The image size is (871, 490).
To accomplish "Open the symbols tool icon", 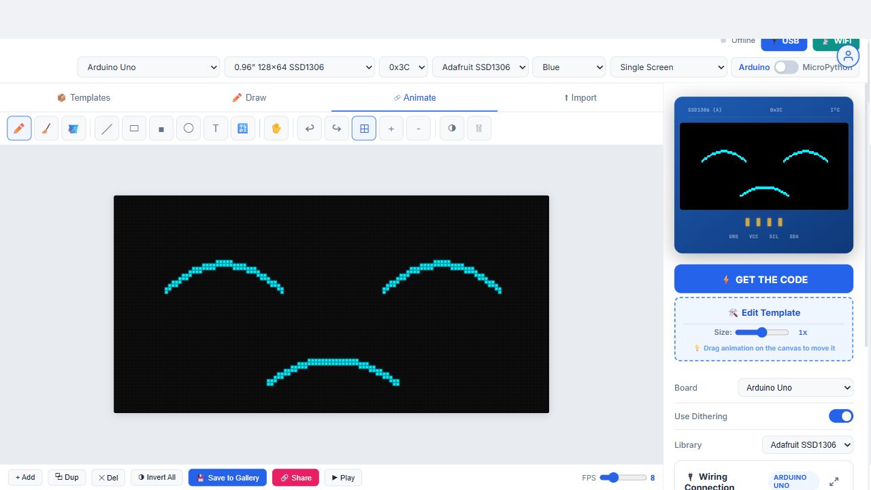I will pyautogui.click(x=243, y=128).
